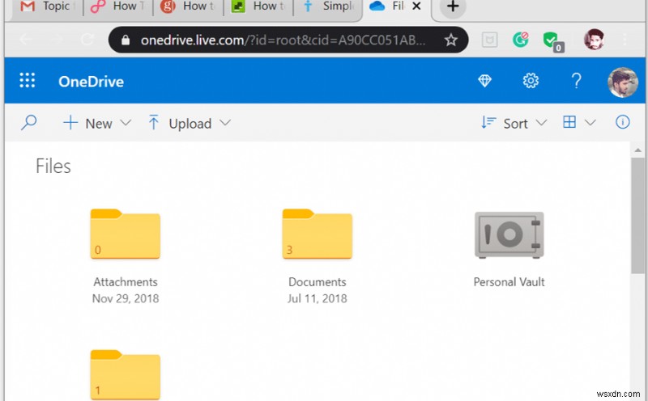This screenshot has width=648, height=401.
Task: Click the Sort button
Action: click(x=505, y=123)
